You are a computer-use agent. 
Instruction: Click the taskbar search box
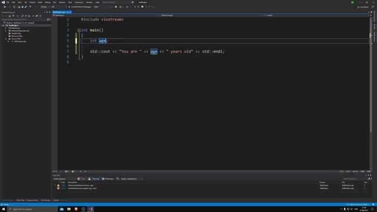(33, 209)
